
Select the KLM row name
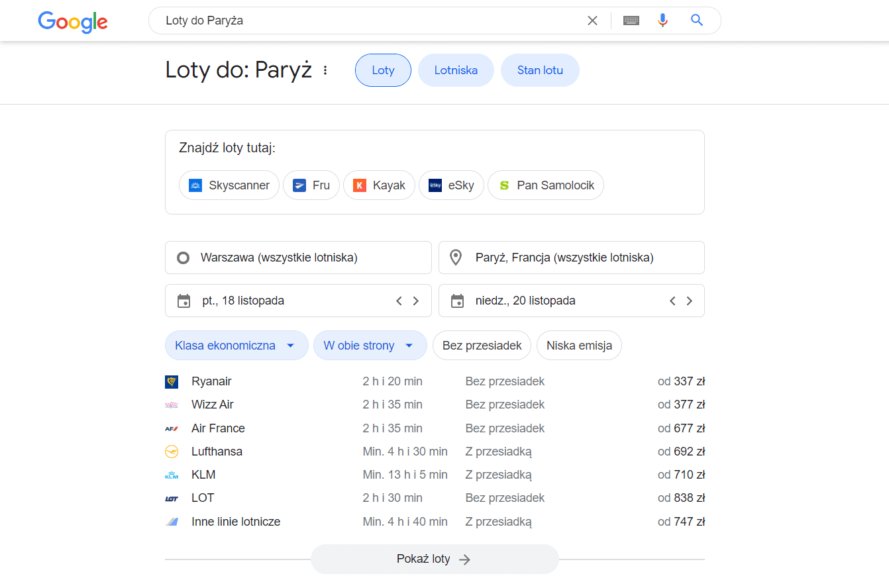(203, 475)
